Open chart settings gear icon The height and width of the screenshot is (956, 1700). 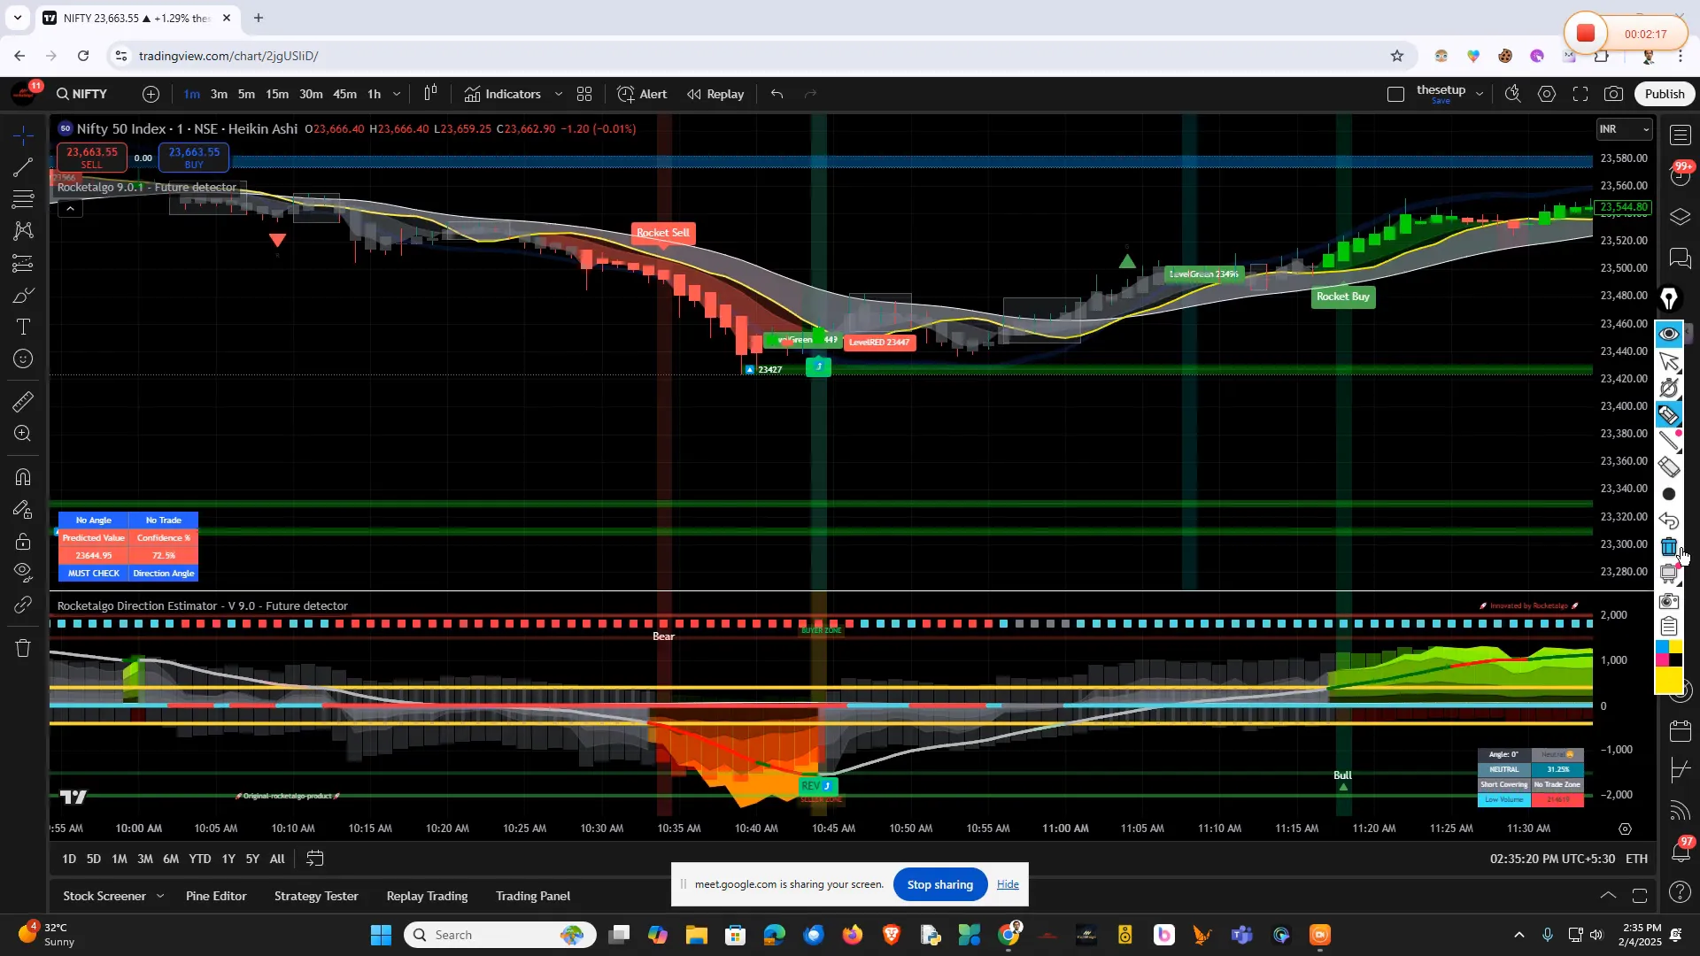(1547, 93)
